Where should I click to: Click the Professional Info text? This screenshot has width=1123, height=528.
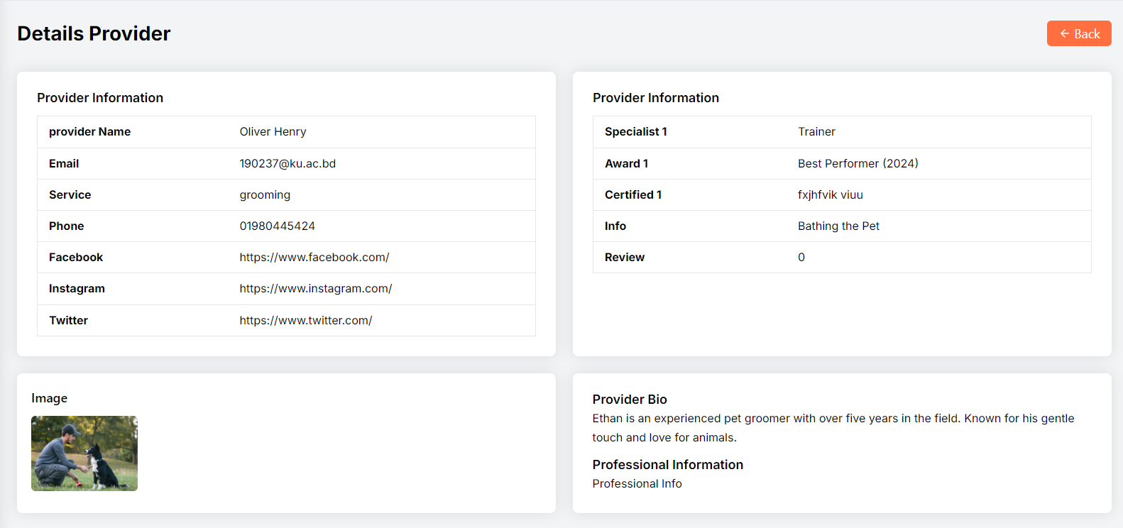coord(637,483)
